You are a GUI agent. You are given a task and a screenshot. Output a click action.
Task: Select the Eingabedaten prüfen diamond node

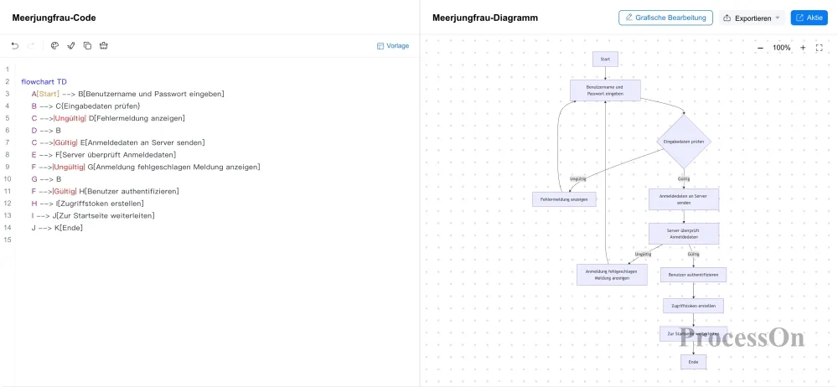pyautogui.click(x=684, y=142)
